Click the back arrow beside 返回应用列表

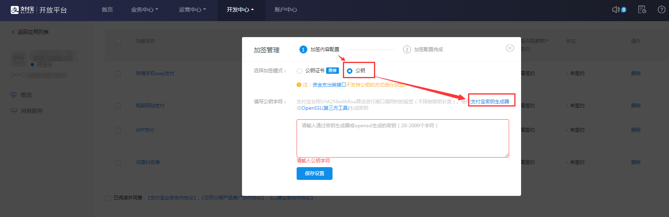pos(13,32)
